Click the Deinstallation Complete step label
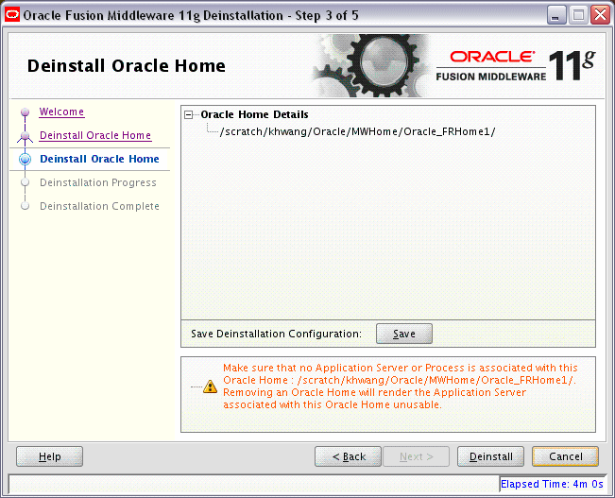This screenshot has height=498, width=615. click(x=99, y=206)
